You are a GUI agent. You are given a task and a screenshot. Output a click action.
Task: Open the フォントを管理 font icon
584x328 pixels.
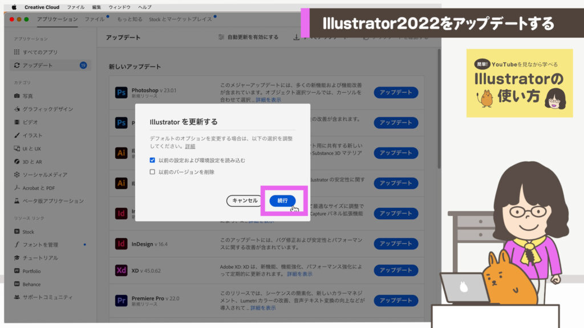tap(17, 244)
